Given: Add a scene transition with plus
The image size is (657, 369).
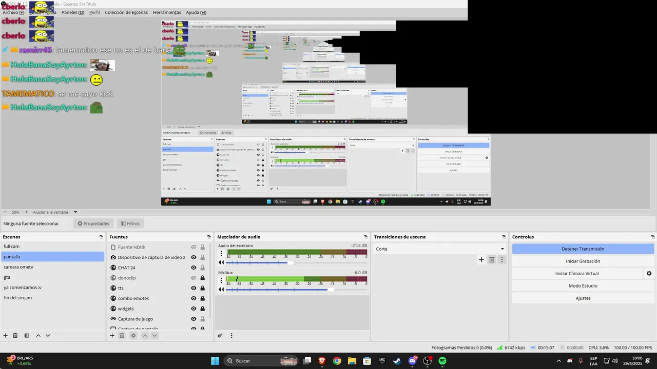Looking at the screenshot, I should pos(481,260).
